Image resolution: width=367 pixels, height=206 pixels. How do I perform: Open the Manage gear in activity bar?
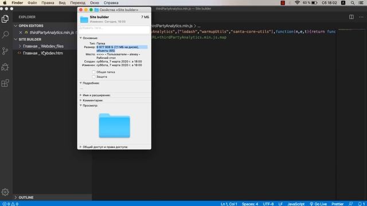[x=5, y=192]
